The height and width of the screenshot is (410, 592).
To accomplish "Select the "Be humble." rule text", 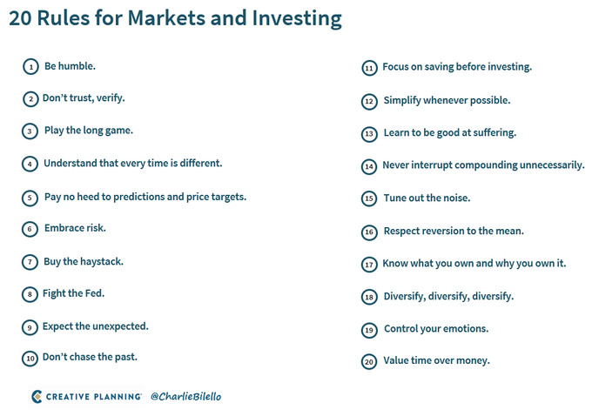I will [70, 65].
